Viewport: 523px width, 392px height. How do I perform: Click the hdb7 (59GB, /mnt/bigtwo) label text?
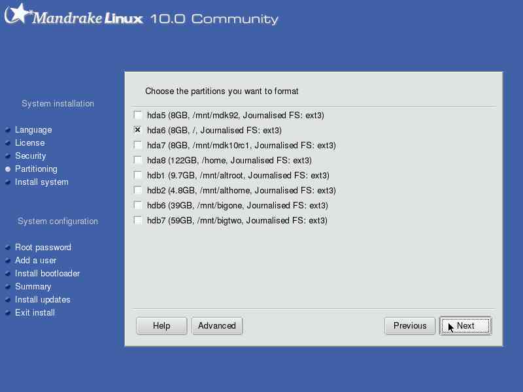237,220
